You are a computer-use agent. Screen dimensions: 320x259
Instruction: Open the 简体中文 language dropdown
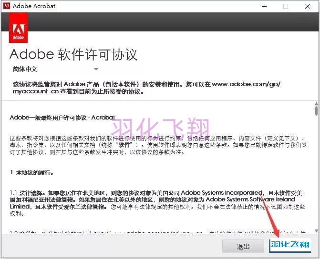tap(55, 70)
